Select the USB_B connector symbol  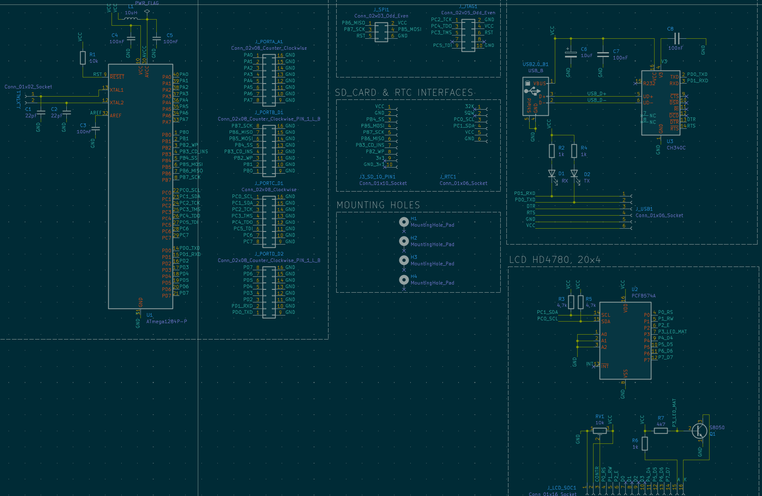pyautogui.click(x=535, y=97)
